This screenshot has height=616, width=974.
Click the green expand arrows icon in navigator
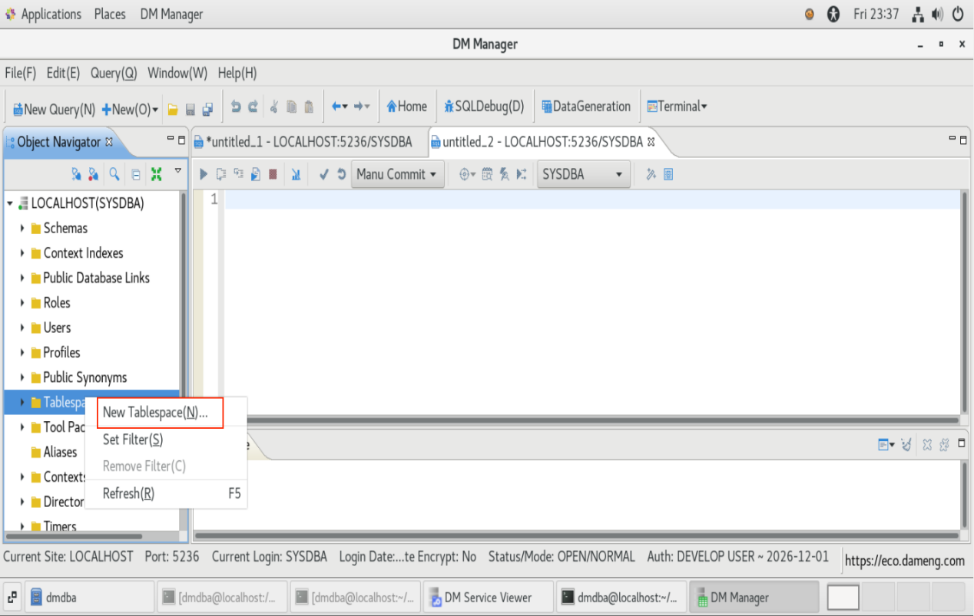click(156, 174)
